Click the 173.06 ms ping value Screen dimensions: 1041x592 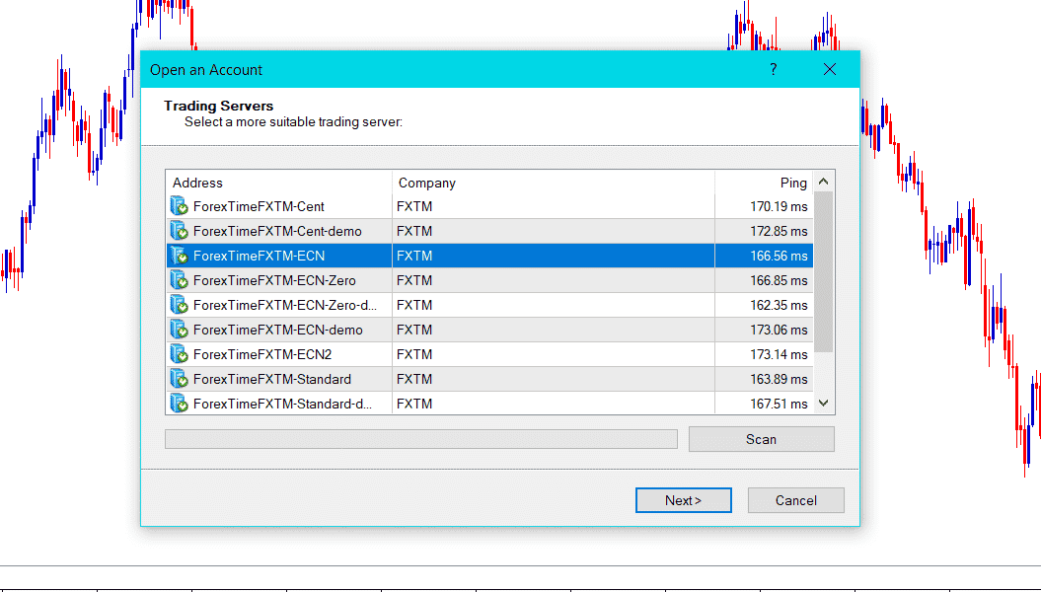coord(779,330)
